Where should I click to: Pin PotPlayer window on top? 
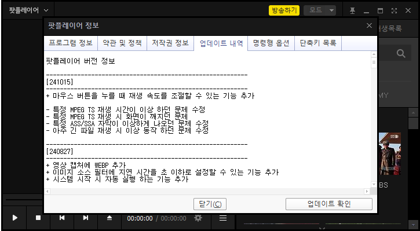point(352,10)
